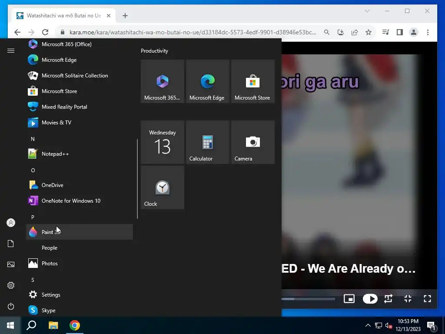Reload the kara.moe page

[45, 32]
